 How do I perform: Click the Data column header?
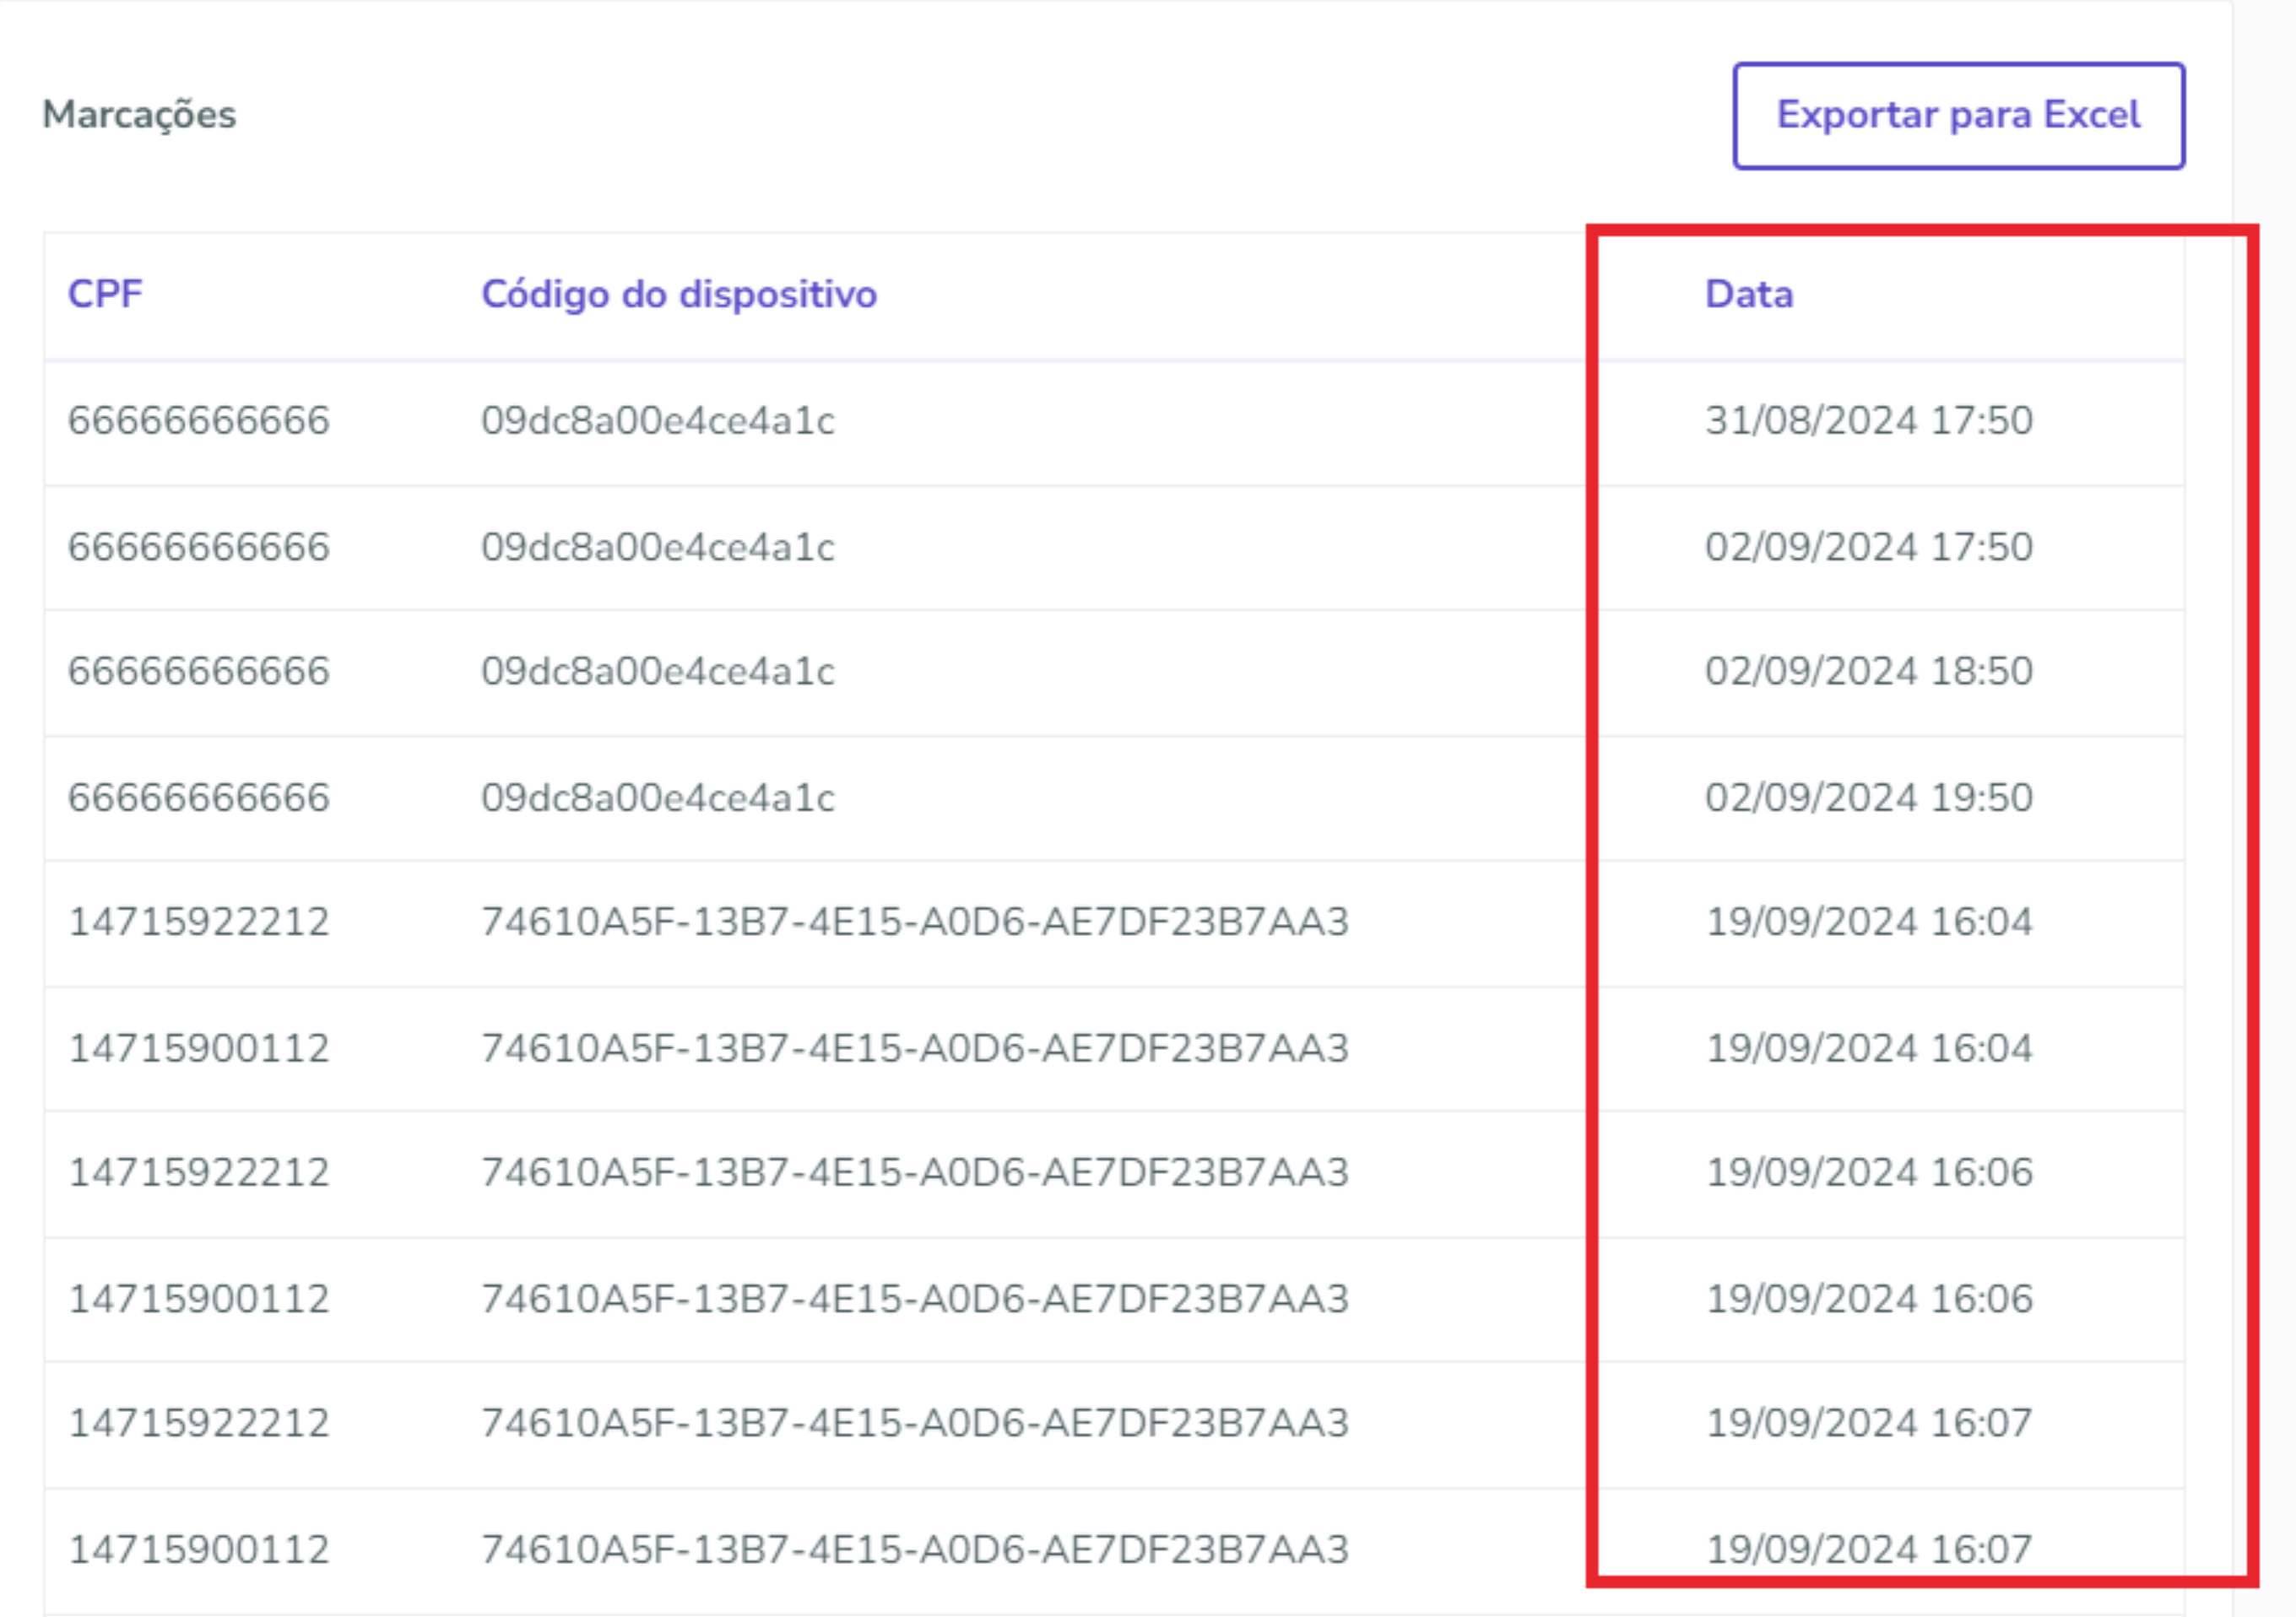[x=1748, y=294]
